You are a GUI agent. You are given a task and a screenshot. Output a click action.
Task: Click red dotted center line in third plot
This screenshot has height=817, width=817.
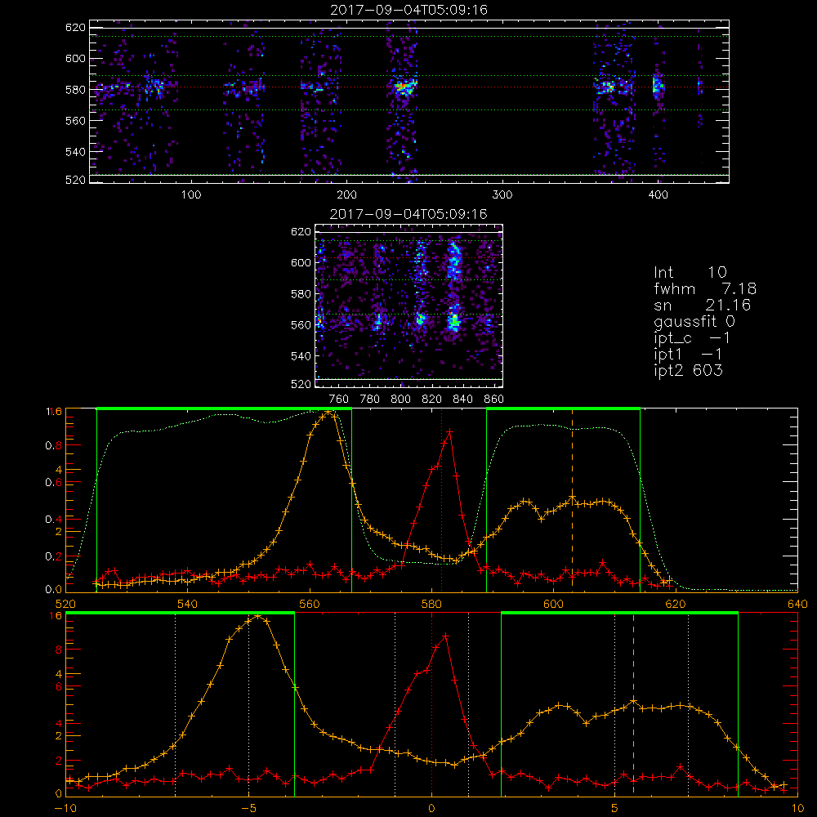442,500
